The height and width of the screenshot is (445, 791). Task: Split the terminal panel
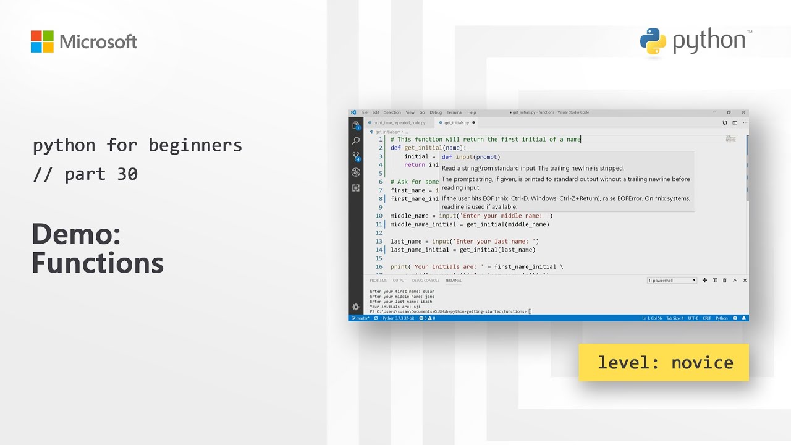pos(715,280)
